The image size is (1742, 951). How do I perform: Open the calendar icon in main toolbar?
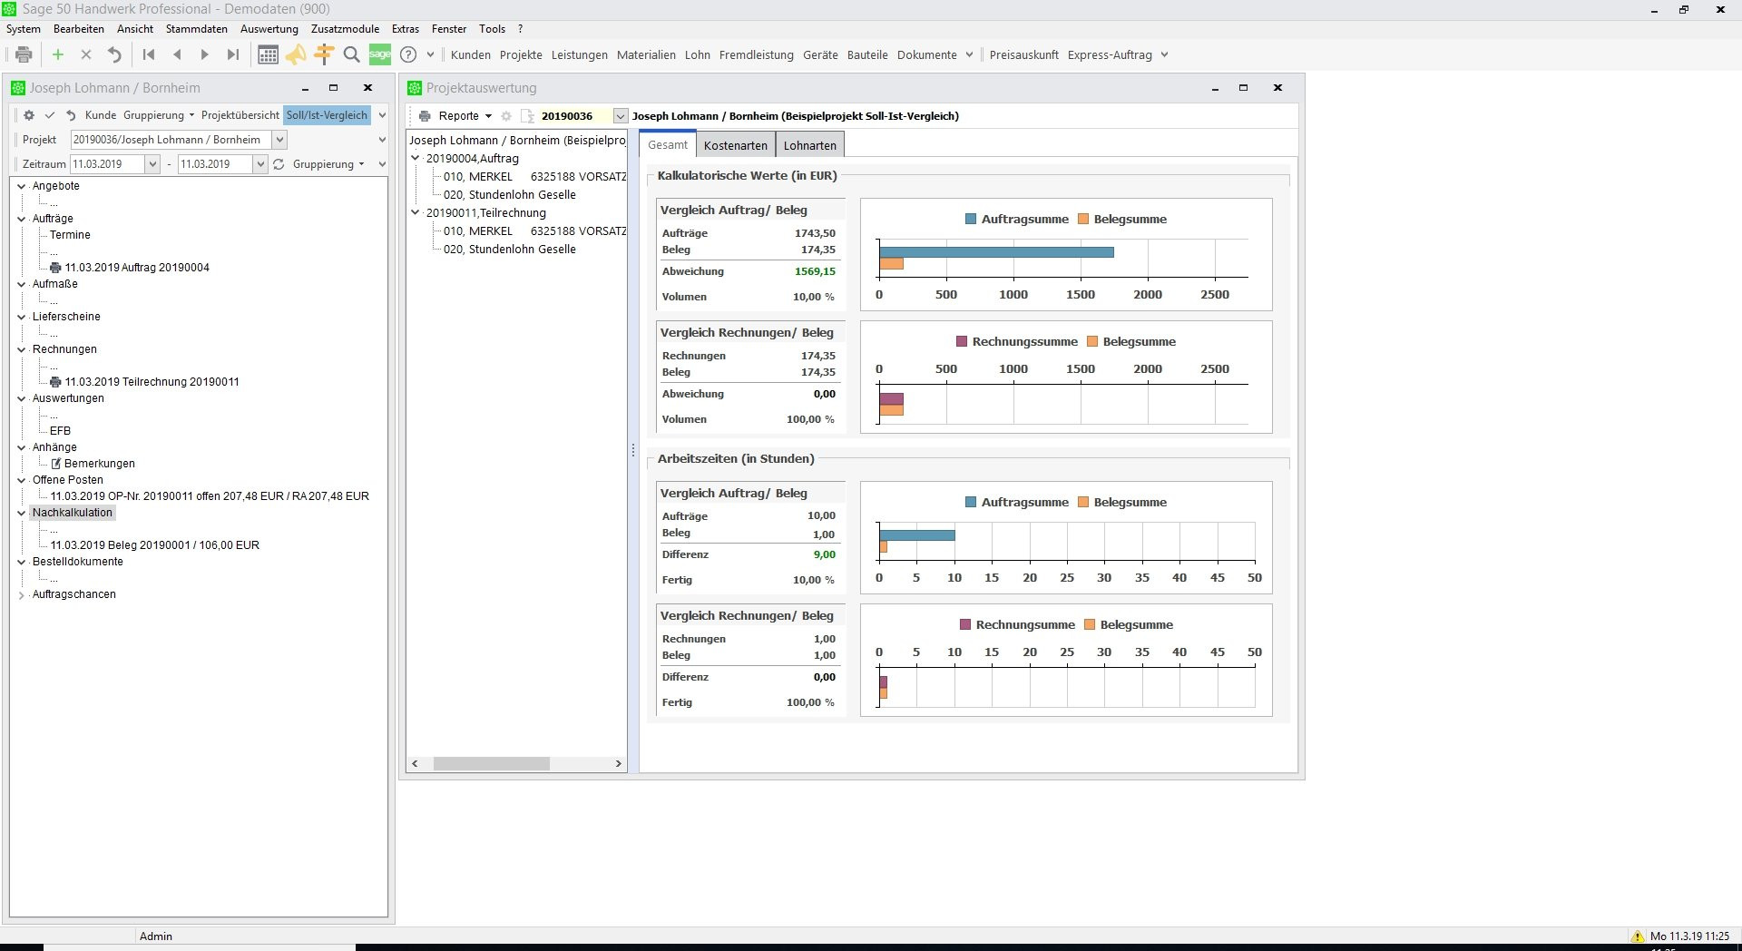(x=268, y=54)
